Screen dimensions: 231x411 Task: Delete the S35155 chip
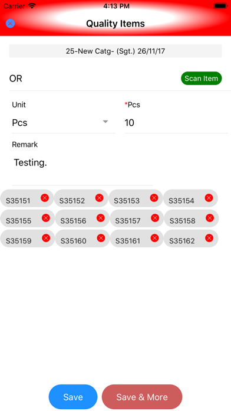pyautogui.click(x=46, y=218)
